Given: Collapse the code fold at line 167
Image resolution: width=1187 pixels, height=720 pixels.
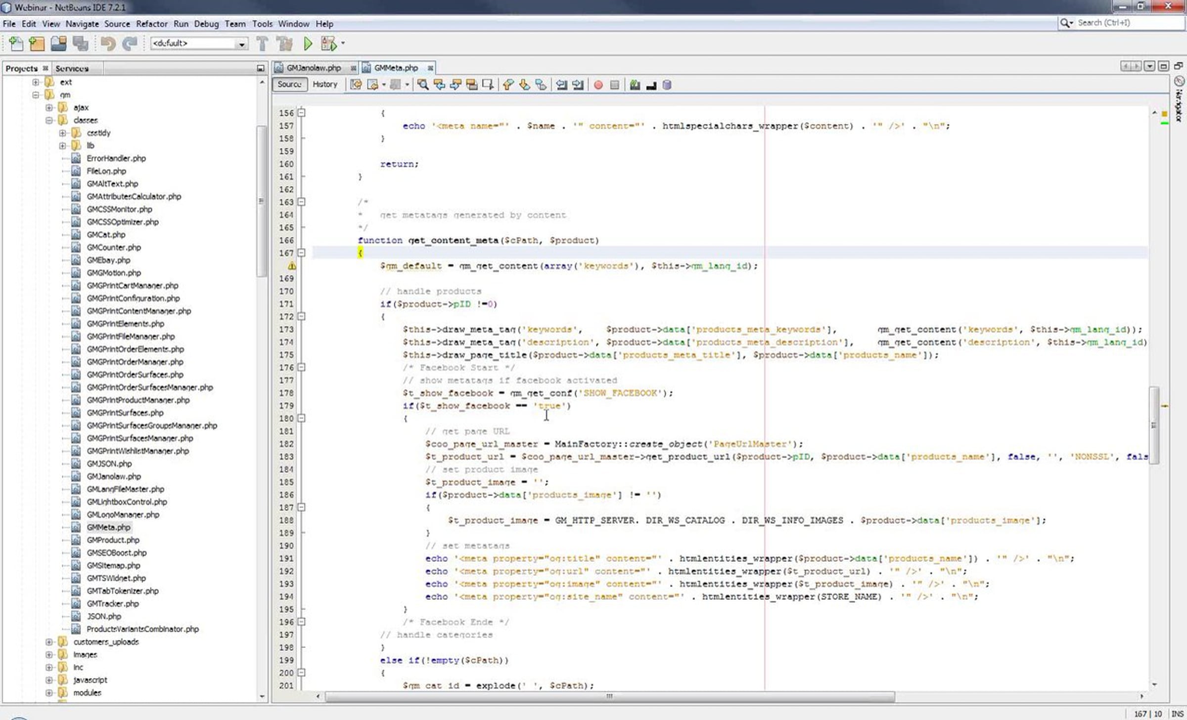Looking at the screenshot, I should (x=301, y=253).
